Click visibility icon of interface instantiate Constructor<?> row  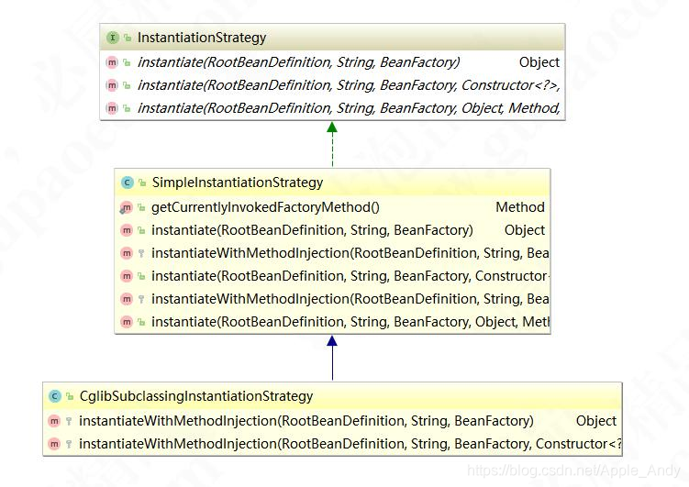(127, 85)
